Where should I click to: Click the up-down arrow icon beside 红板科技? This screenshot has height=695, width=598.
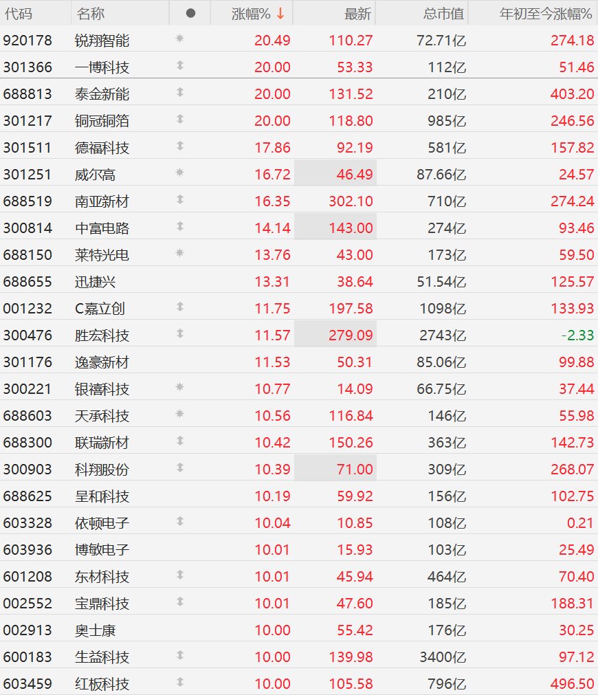point(179,682)
